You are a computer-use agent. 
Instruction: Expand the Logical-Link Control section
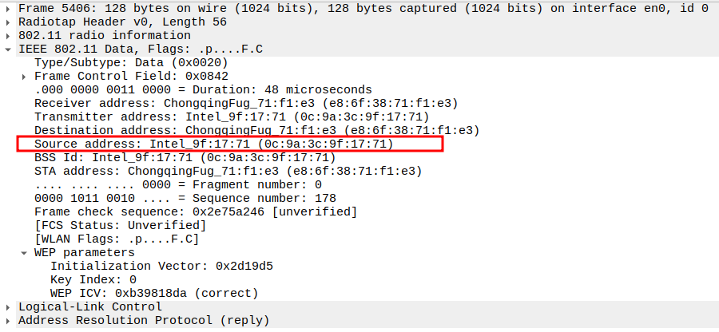coord(9,306)
